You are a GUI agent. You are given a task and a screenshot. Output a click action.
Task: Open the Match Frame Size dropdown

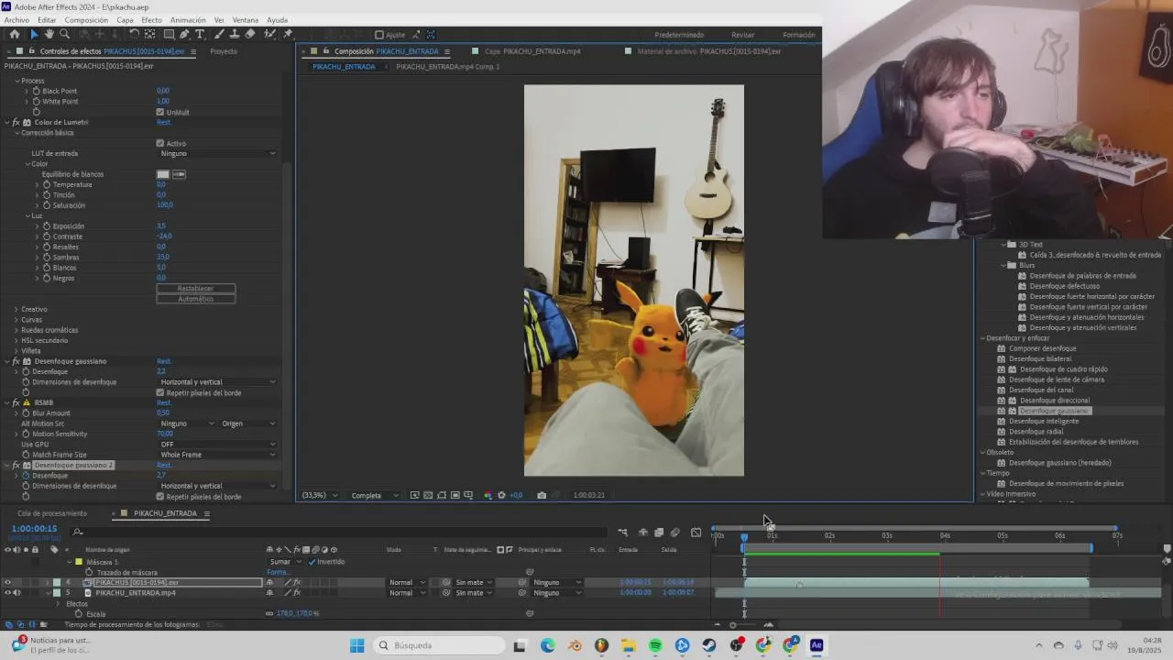pyautogui.click(x=217, y=455)
